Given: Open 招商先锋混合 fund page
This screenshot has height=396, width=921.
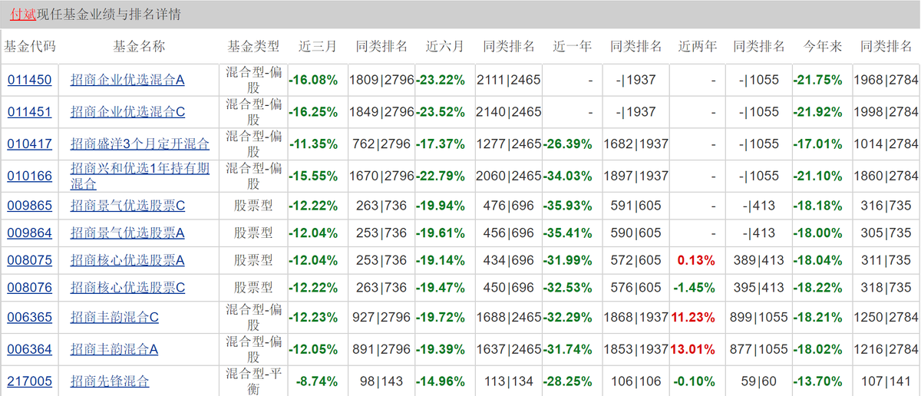Looking at the screenshot, I should pos(110,381).
